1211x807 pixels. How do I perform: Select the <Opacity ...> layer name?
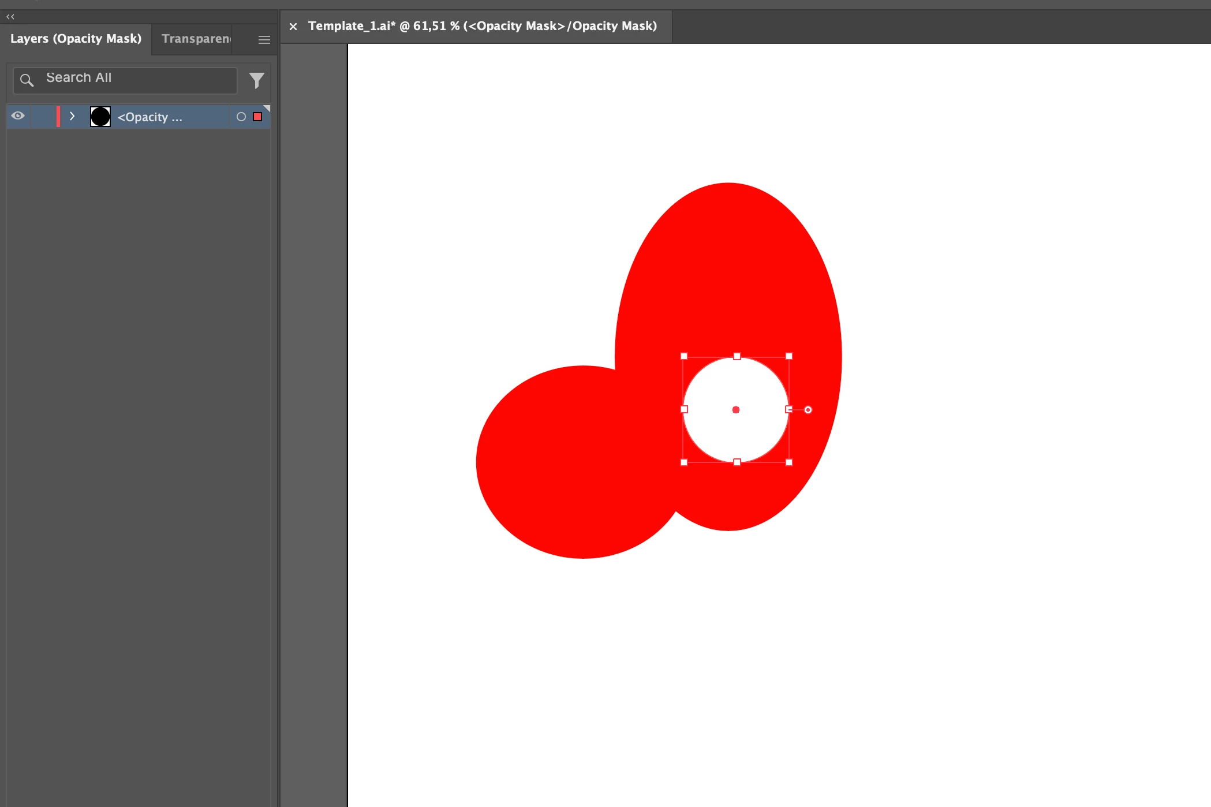tap(149, 117)
